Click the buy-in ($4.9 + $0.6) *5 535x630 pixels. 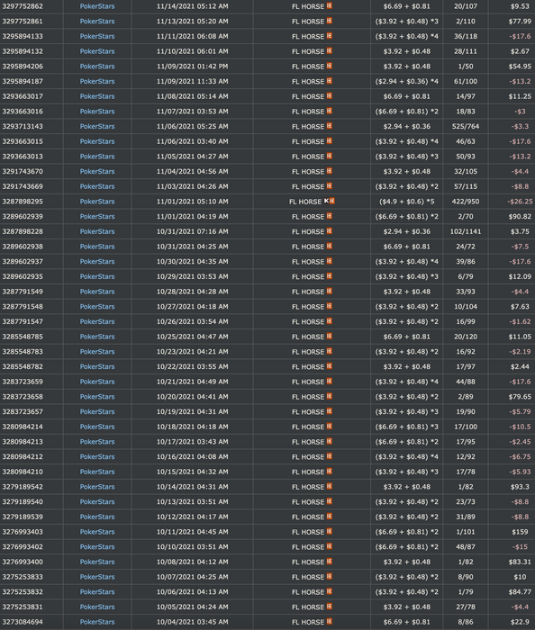(x=407, y=202)
